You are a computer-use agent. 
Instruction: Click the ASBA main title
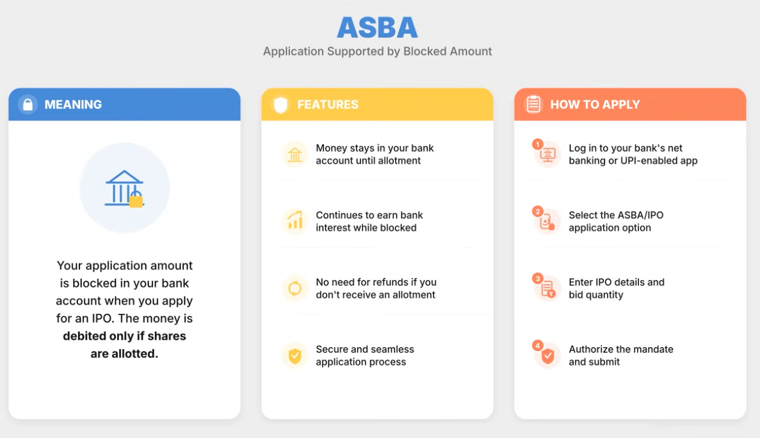(x=377, y=28)
